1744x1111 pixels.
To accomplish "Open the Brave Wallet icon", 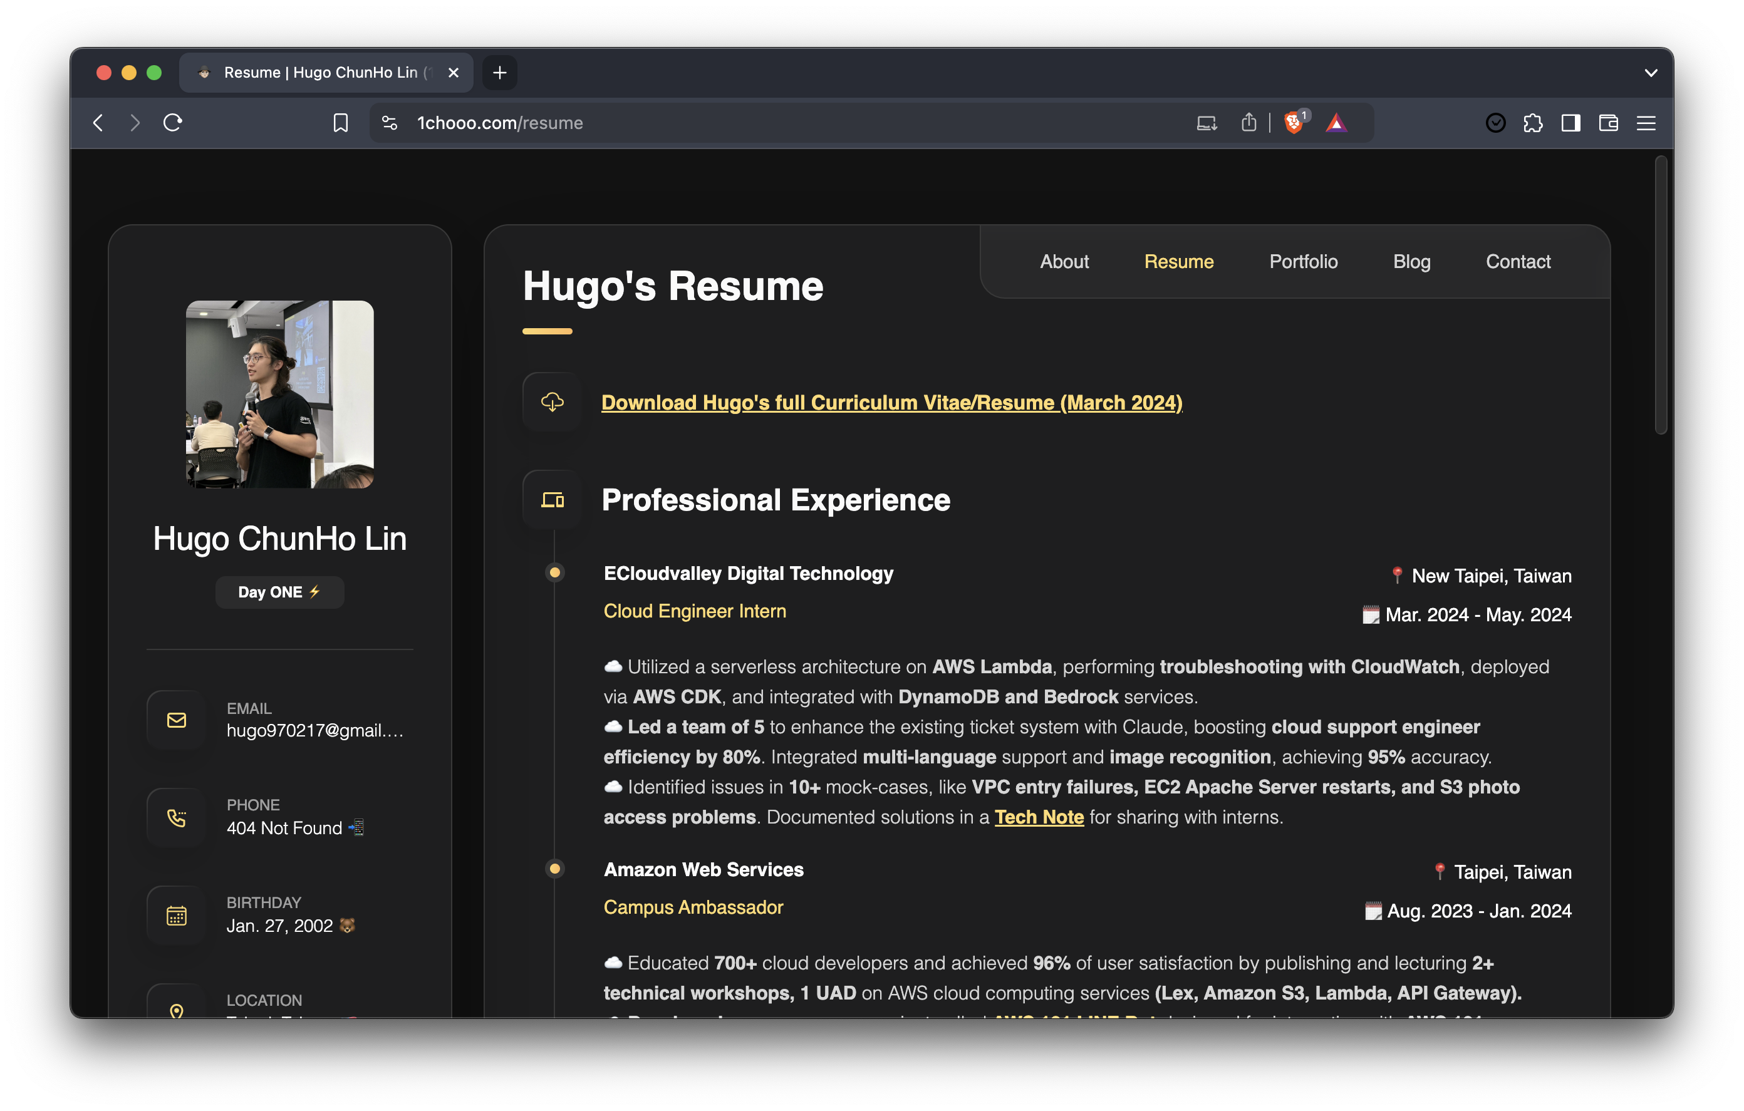I will pyautogui.click(x=1609, y=122).
